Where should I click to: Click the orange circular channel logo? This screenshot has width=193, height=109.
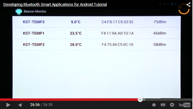point(184,9)
